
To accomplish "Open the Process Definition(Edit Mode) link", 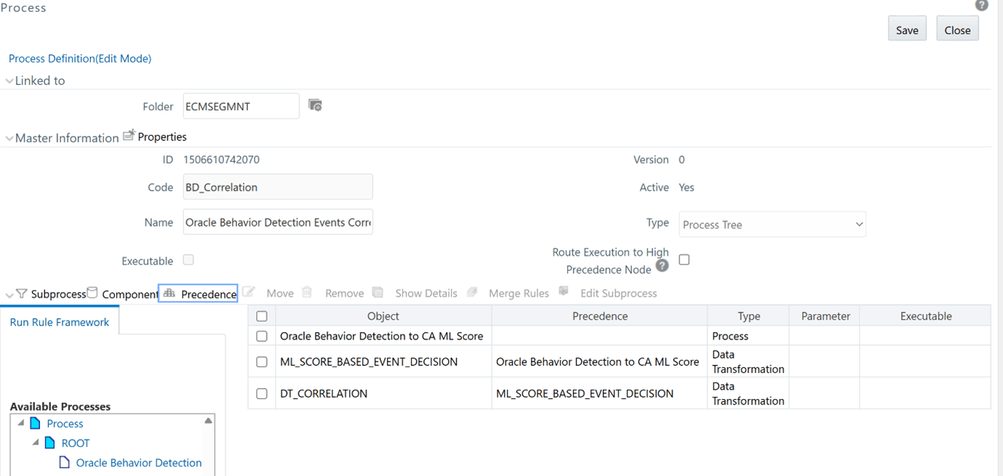I will (80, 58).
